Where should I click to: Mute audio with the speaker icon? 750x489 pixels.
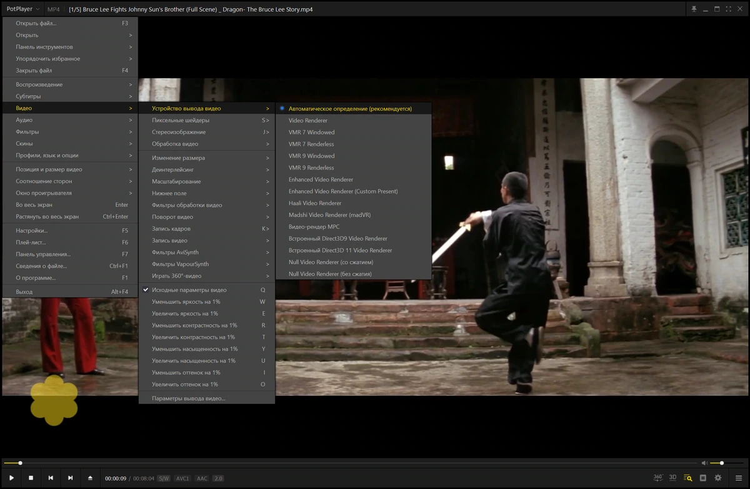click(704, 463)
